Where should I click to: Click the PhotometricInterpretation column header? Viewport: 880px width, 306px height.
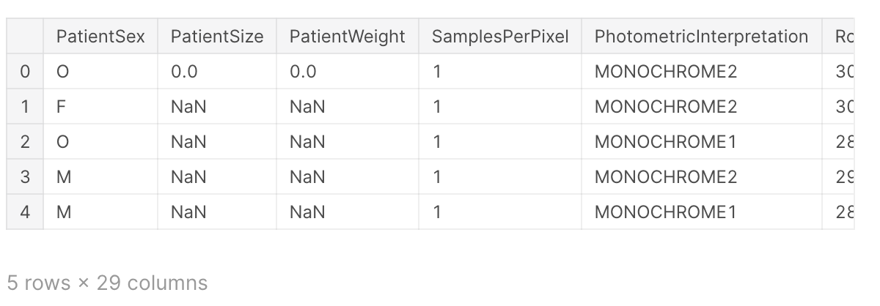[x=701, y=37]
